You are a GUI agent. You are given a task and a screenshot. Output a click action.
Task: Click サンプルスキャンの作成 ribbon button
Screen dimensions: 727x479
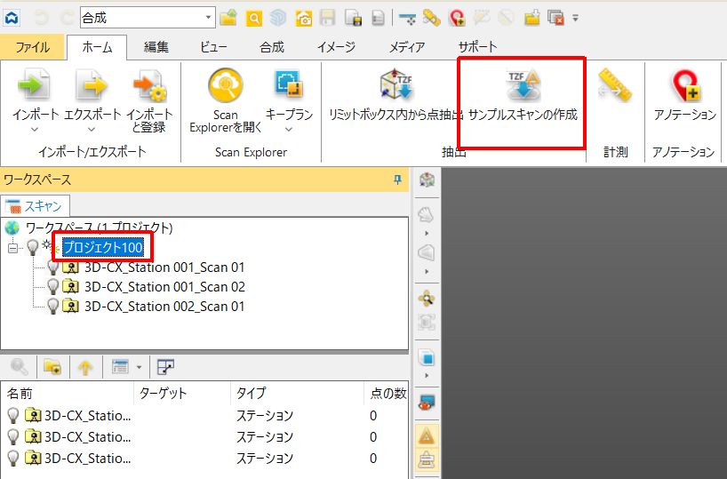(523, 95)
